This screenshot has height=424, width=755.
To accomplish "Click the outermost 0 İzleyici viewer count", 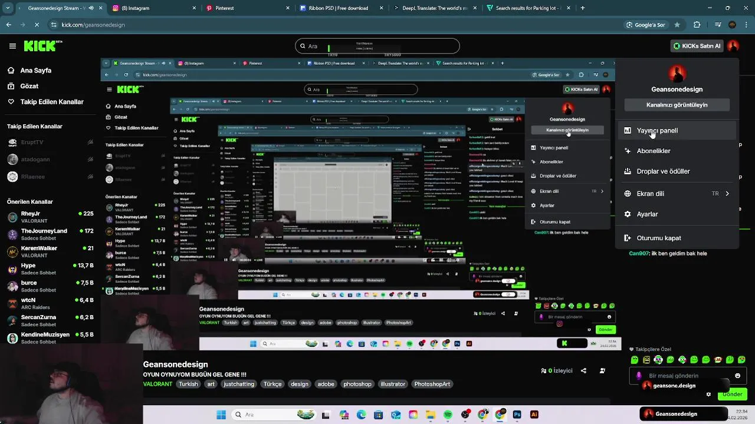I will (x=557, y=371).
